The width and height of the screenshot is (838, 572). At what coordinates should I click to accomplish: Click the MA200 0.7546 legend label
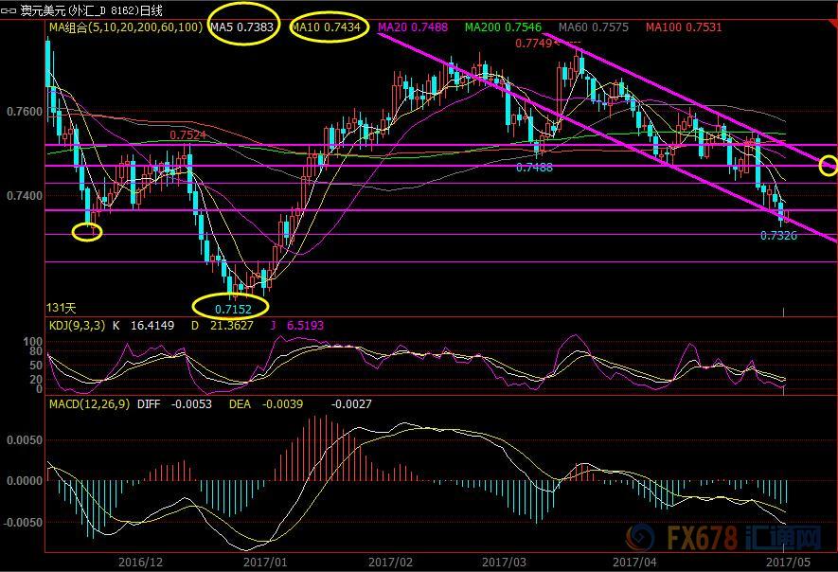pos(498,27)
